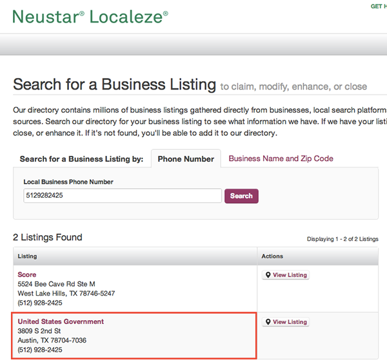Click the Actions column header

tap(272, 256)
